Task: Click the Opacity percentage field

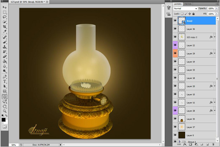Action: [211, 8]
